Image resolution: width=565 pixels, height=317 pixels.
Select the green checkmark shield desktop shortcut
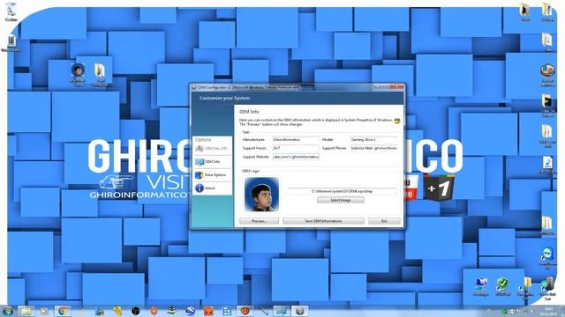(502, 287)
